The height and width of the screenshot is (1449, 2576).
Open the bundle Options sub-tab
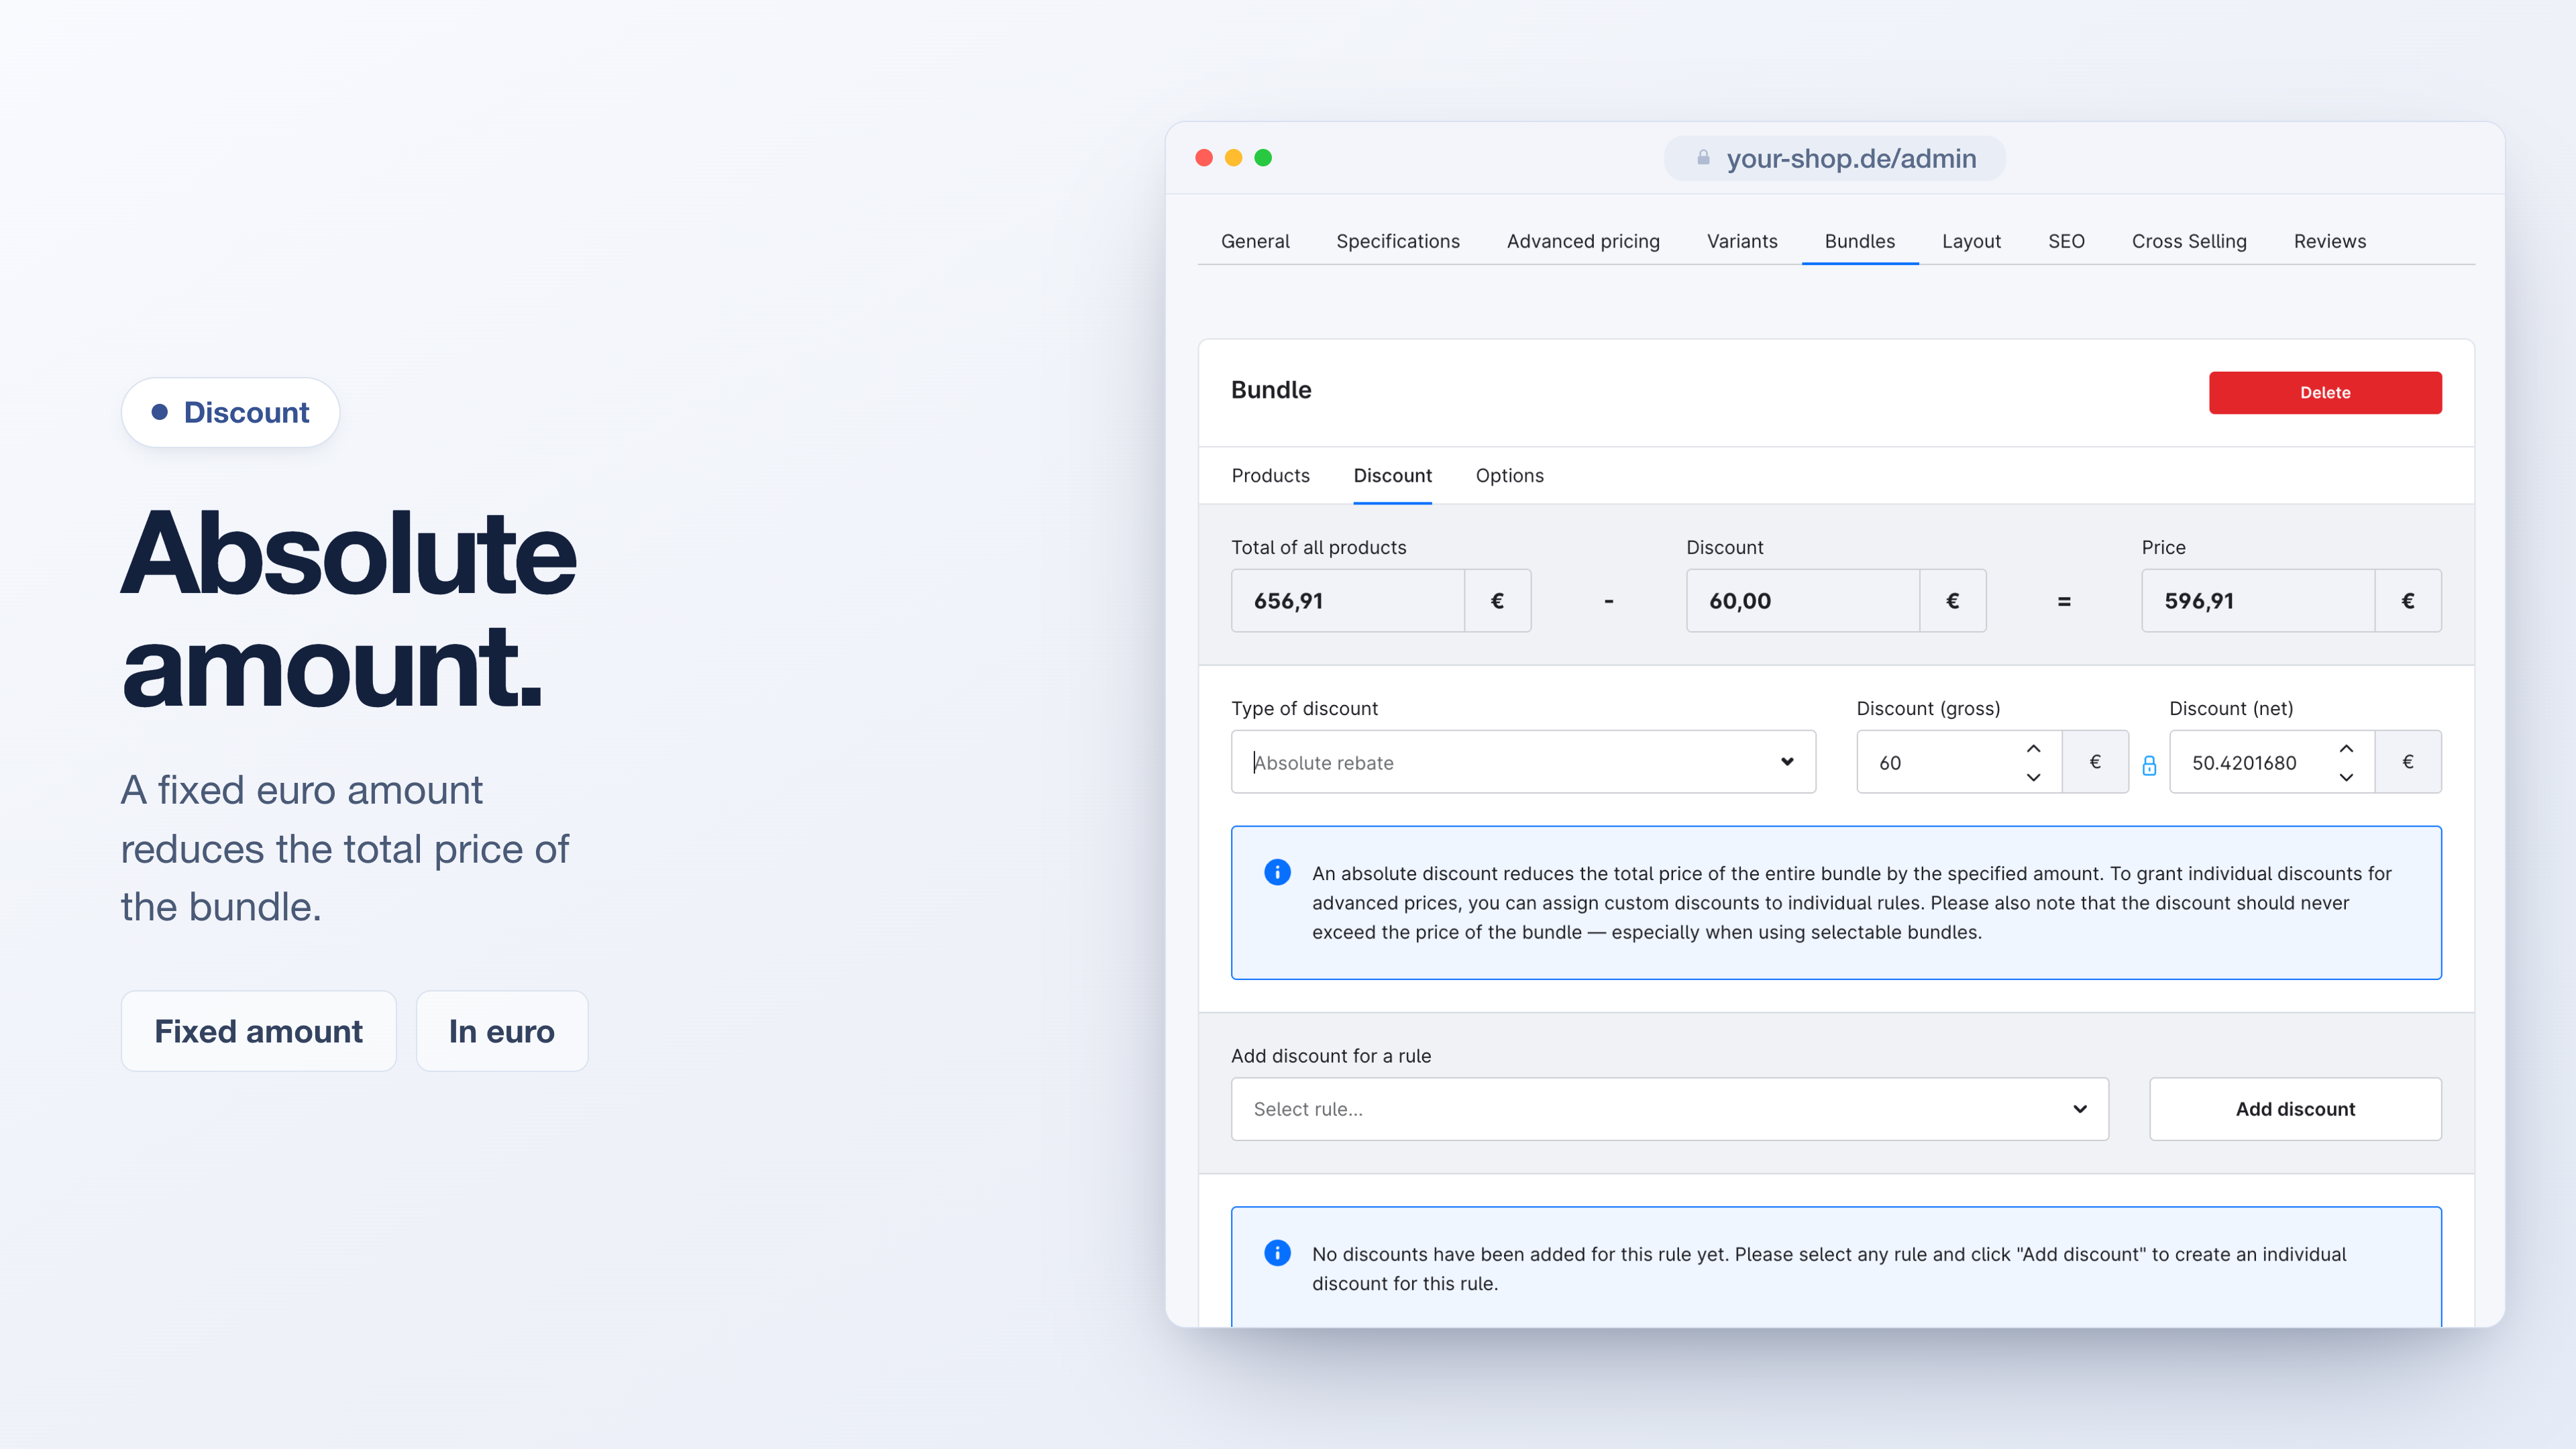(x=1509, y=475)
